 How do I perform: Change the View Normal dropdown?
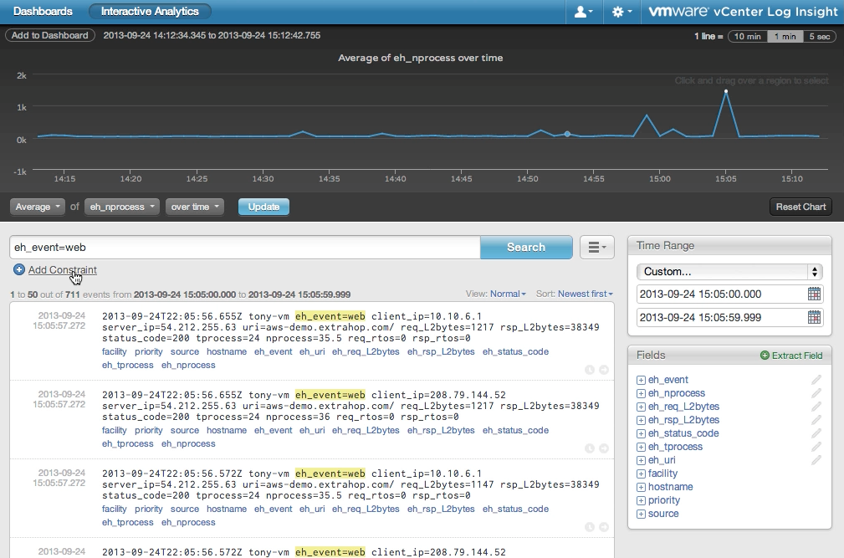[508, 294]
